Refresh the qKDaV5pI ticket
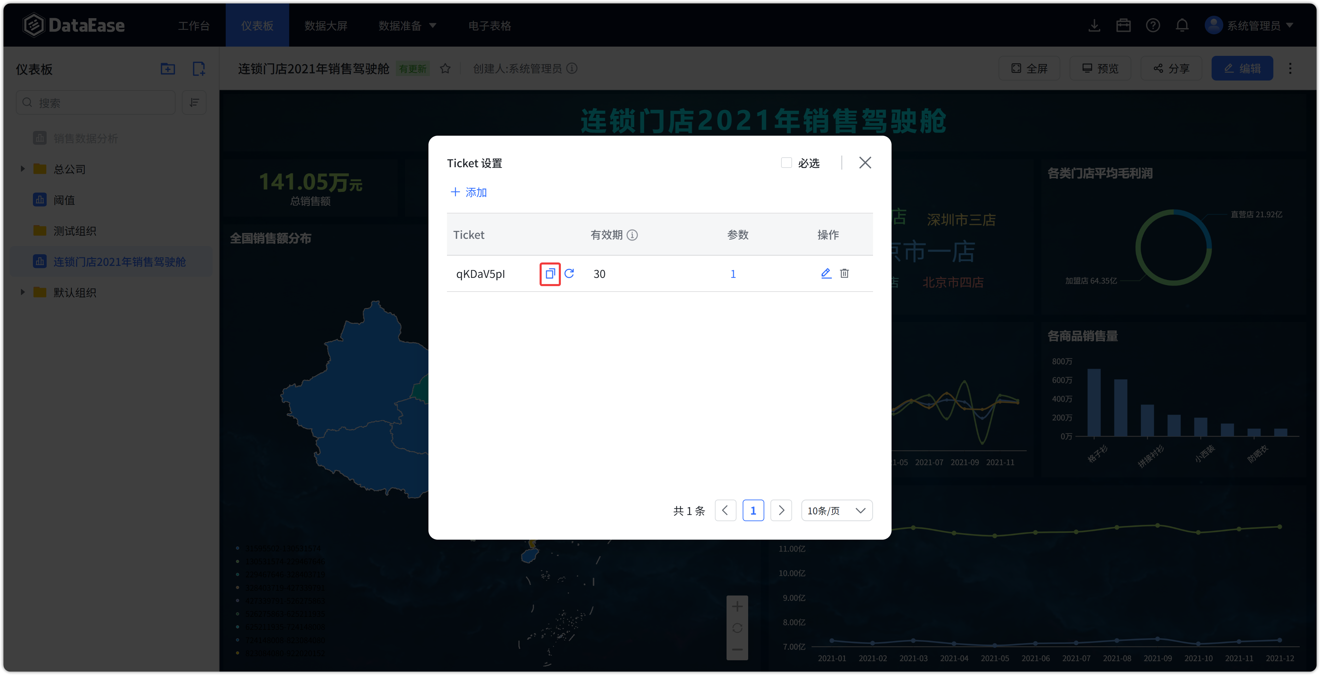The width and height of the screenshot is (1320, 675). click(x=569, y=274)
